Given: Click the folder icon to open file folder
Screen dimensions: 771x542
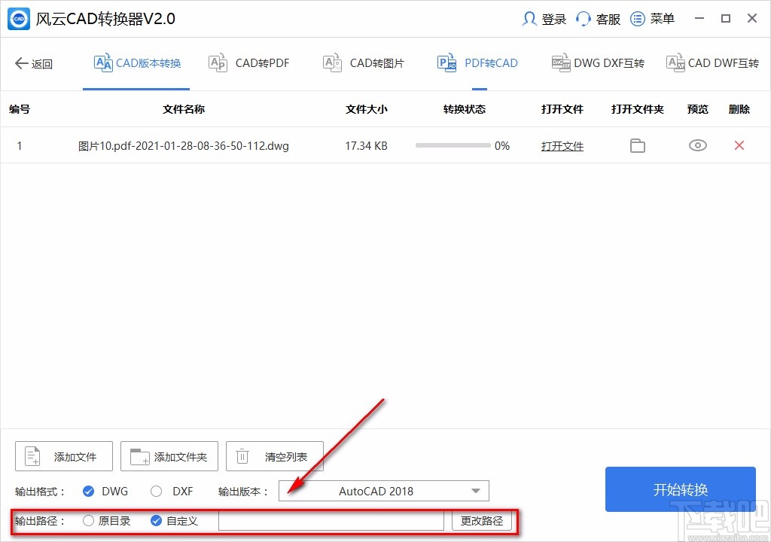Looking at the screenshot, I should click(x=637, y=146).
